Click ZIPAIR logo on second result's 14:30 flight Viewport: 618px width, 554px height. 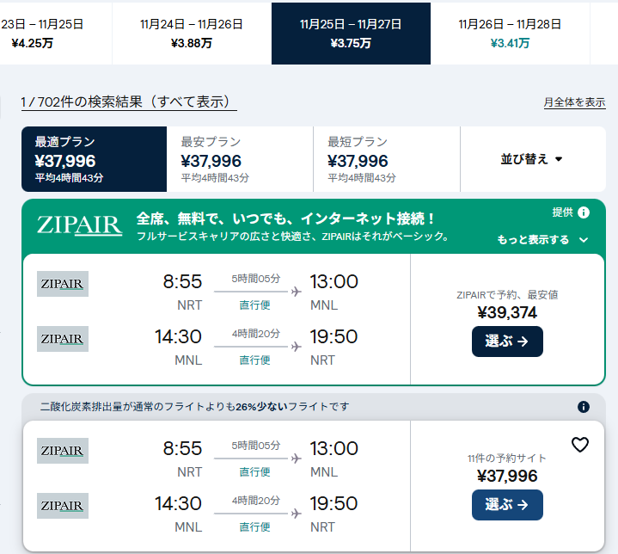click(63, 506)
